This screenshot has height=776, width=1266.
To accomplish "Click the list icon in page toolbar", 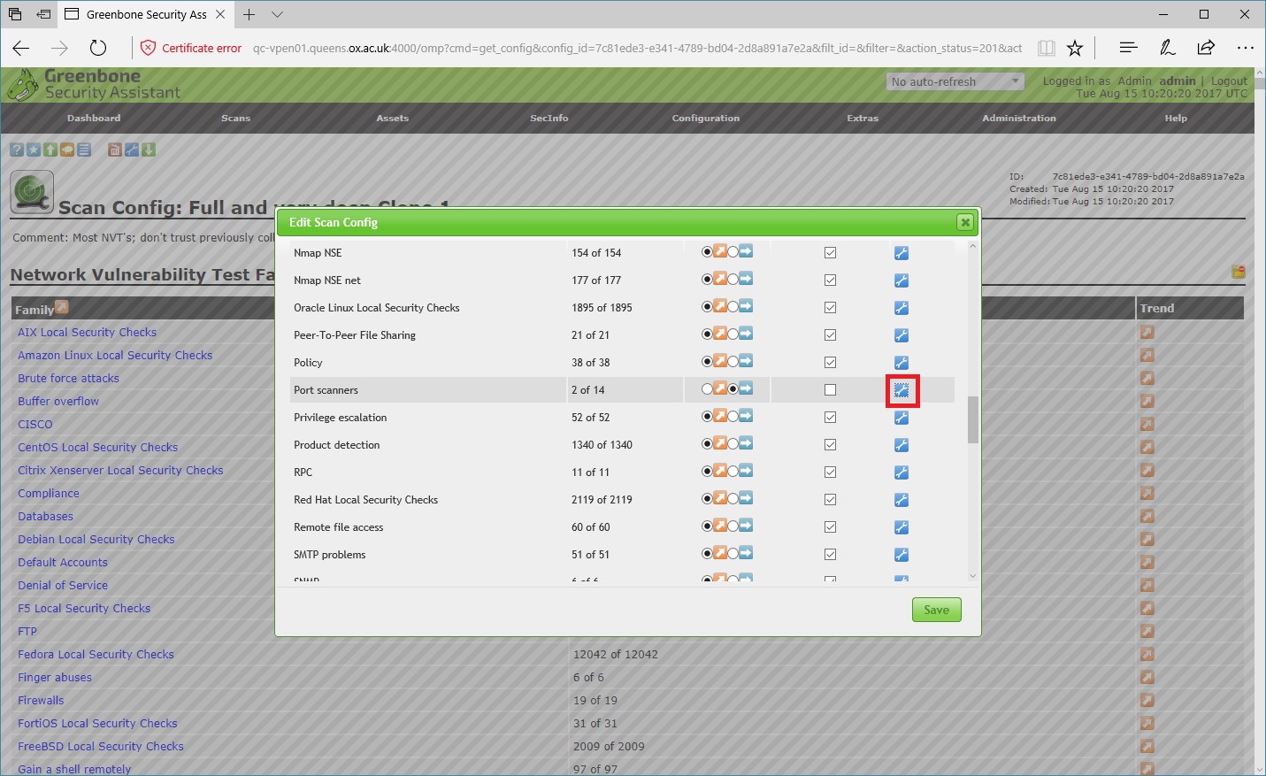I will (84, 150).
